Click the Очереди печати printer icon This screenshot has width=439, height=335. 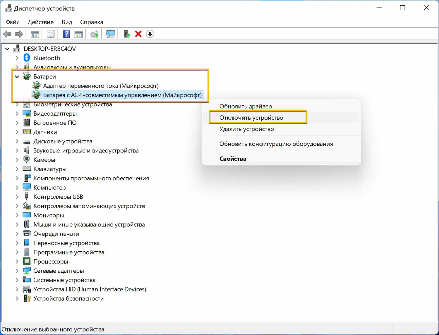(27, 233)
